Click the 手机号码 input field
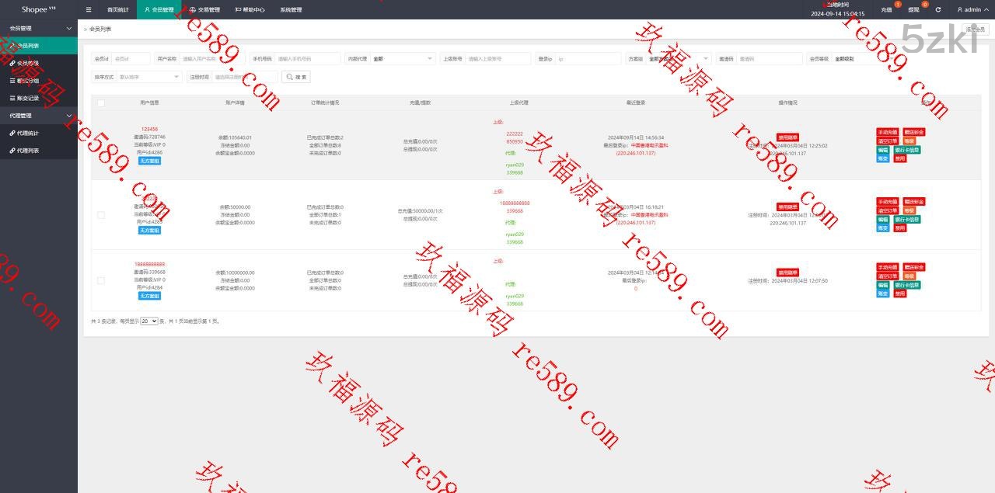Screen dimensions: 995x493 [x=308, y=59]
